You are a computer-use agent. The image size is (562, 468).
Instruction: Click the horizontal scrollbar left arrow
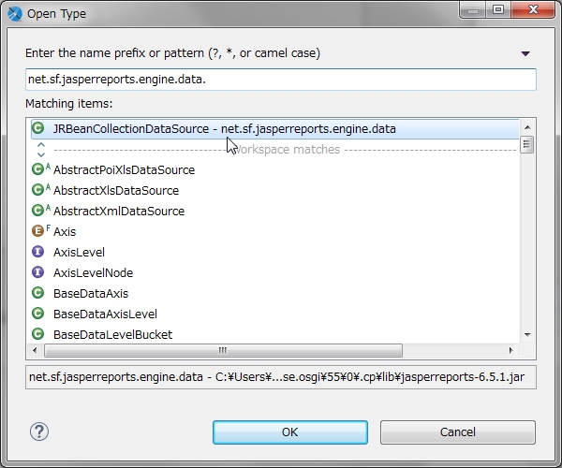point(35,350)
